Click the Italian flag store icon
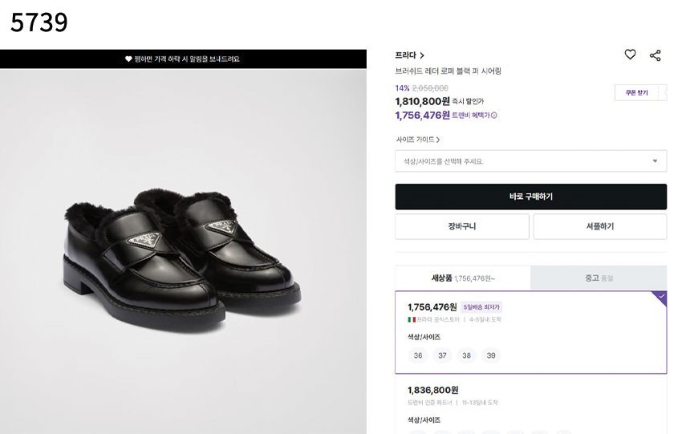The image size is (690, 434). click(412, 319)
